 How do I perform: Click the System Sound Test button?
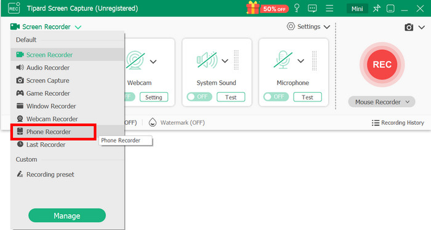pos(231,97)
